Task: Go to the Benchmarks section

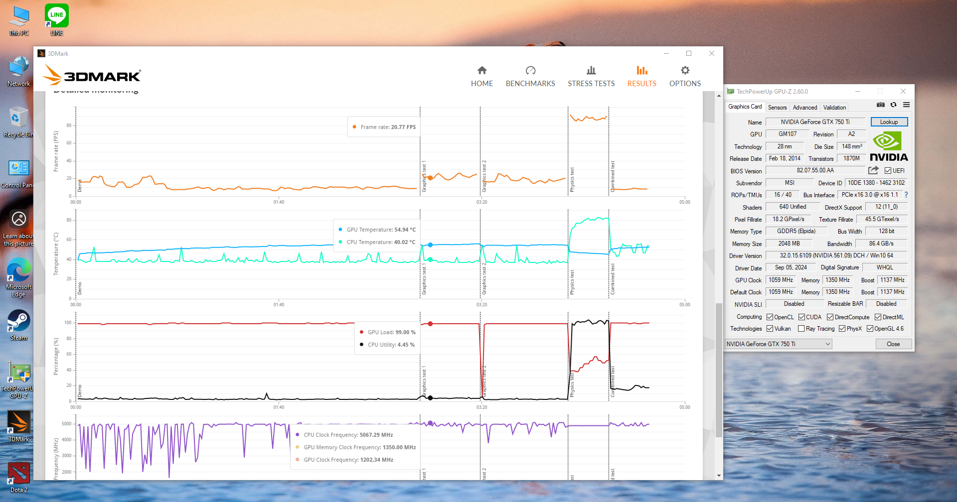Action: 530,76
